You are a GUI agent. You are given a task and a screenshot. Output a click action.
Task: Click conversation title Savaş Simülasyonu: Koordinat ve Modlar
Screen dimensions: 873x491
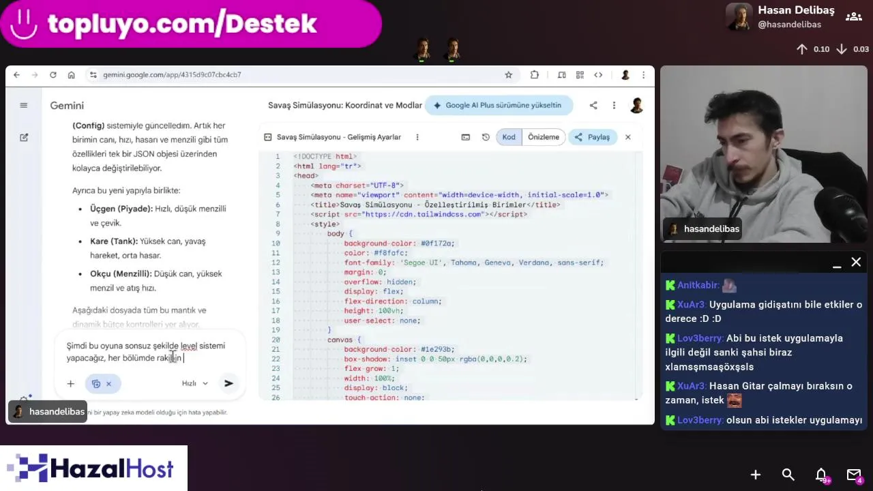point(345,106)
